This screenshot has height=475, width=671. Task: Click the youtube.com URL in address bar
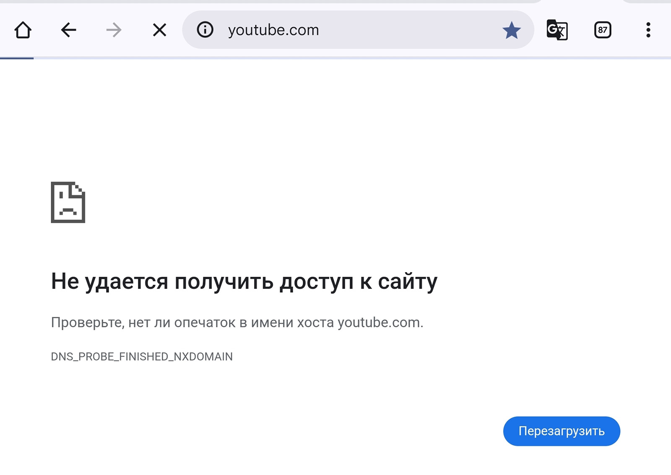point(273,30)
